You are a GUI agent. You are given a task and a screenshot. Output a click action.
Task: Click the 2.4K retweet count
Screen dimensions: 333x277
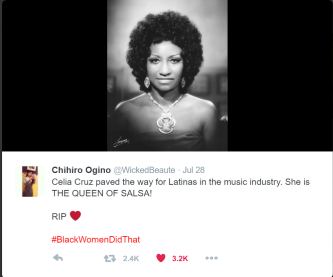point(131,259)
